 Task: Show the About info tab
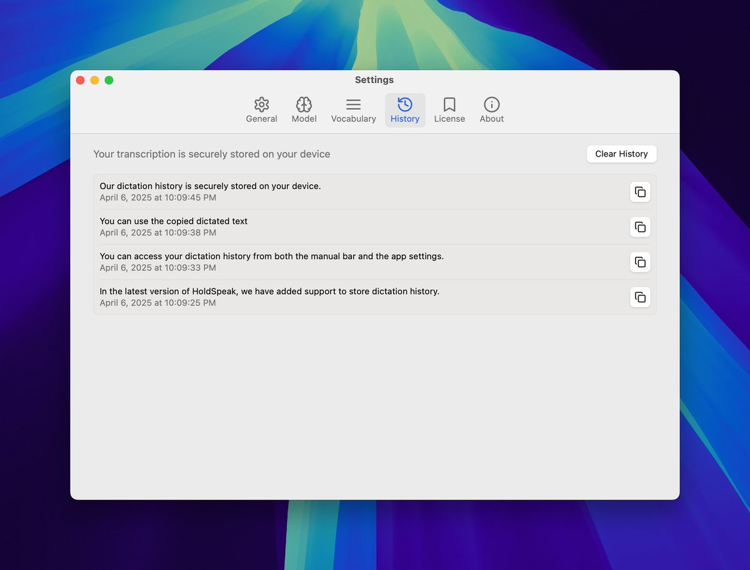(x=491, y=111)
